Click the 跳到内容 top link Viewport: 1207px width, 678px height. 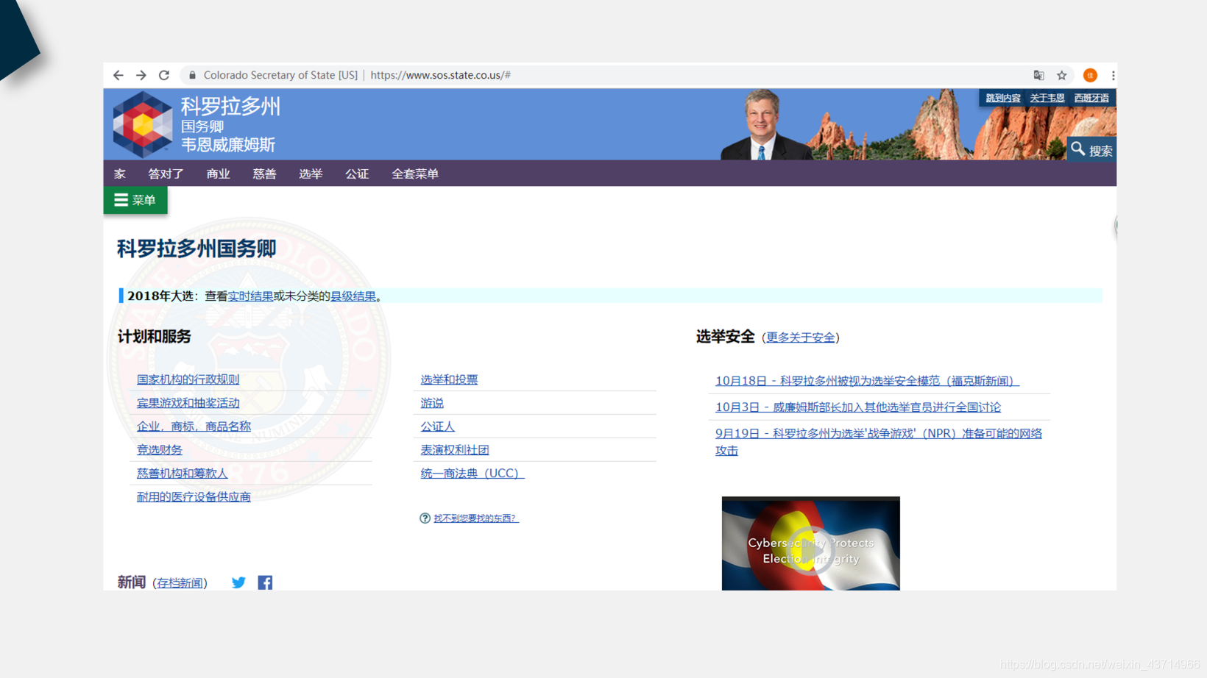[1002, 98]
